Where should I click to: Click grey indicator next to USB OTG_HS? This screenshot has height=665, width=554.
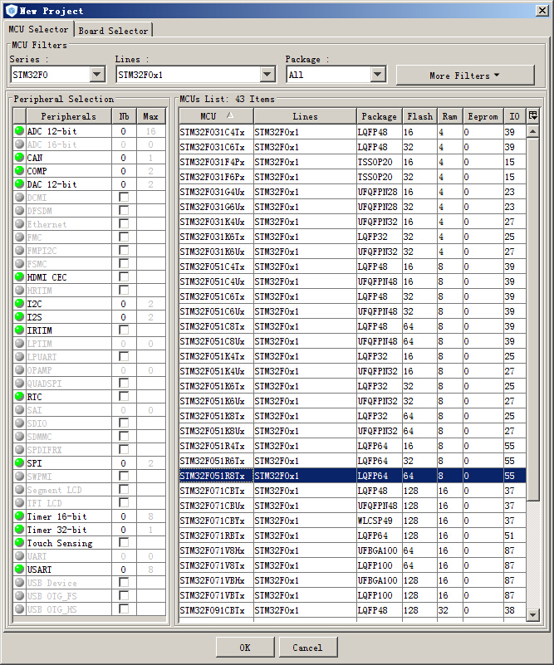(x=19, y=609)
